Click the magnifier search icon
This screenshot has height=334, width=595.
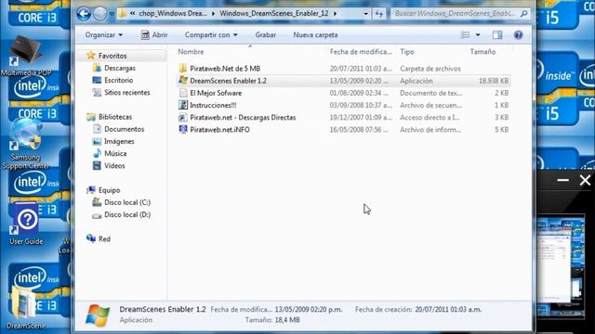524,14
